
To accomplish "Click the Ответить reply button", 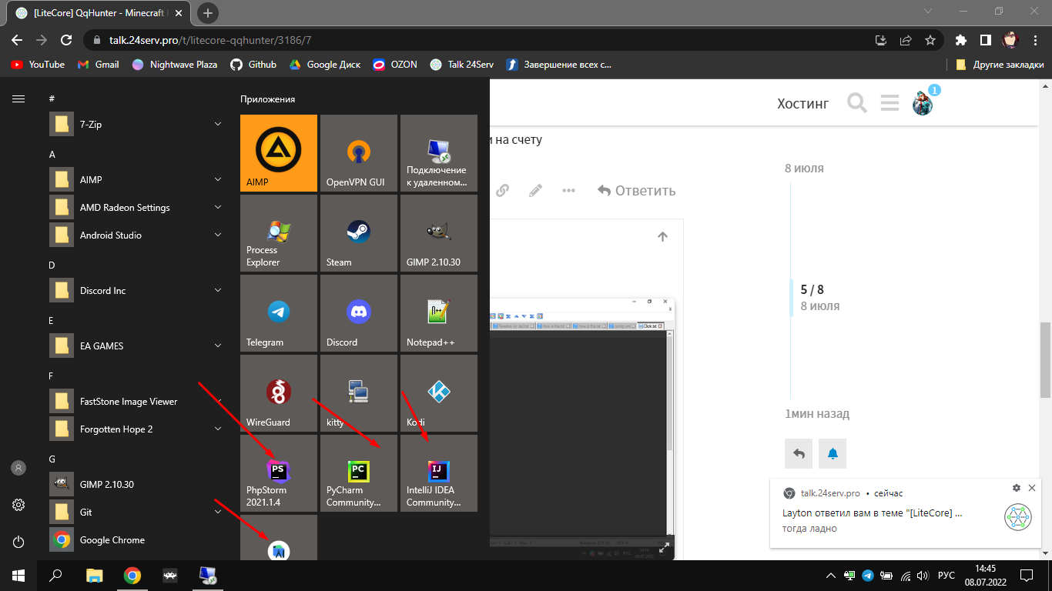I will [x=636, y=191].
